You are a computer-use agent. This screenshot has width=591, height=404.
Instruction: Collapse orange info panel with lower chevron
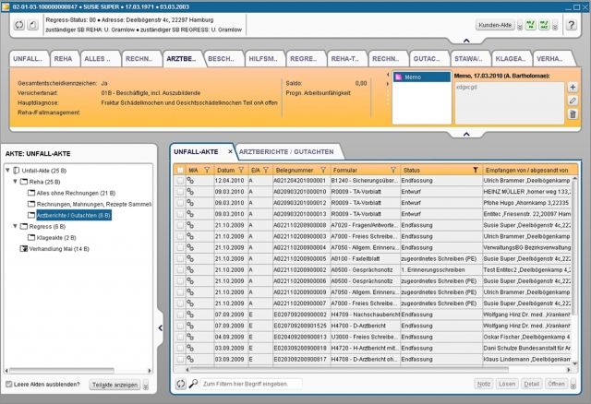tap(466, 134)
